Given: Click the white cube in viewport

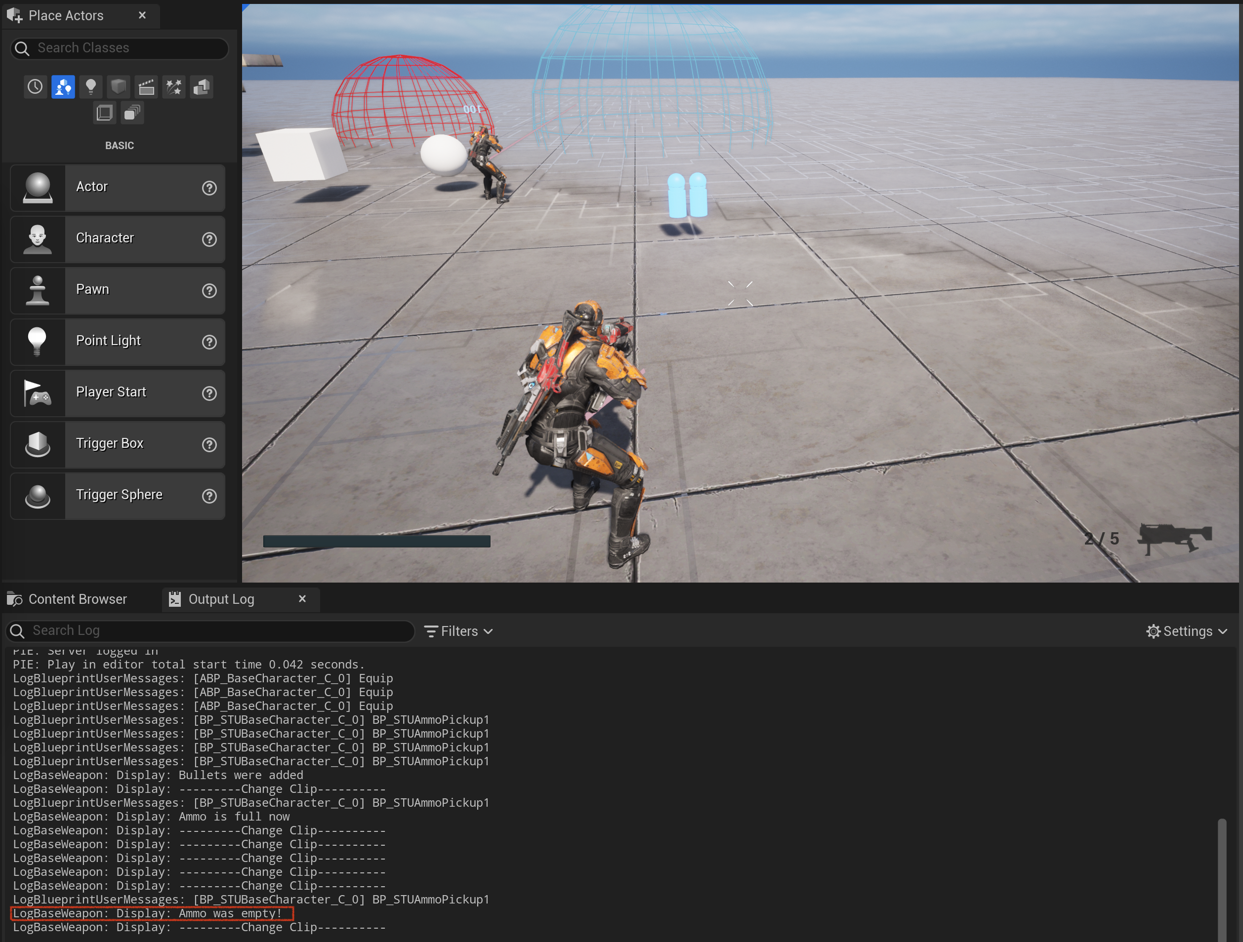Looking at the screenshot, I should click(302, 154).
